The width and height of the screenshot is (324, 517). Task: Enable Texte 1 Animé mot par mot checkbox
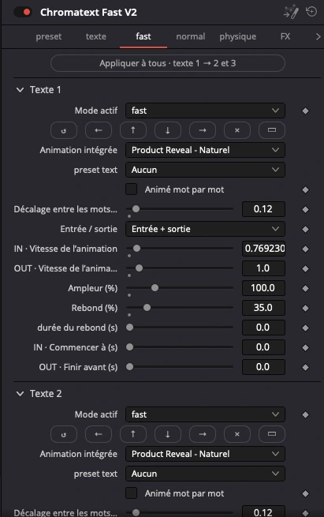pyautogui.click(x=132, y=189)
